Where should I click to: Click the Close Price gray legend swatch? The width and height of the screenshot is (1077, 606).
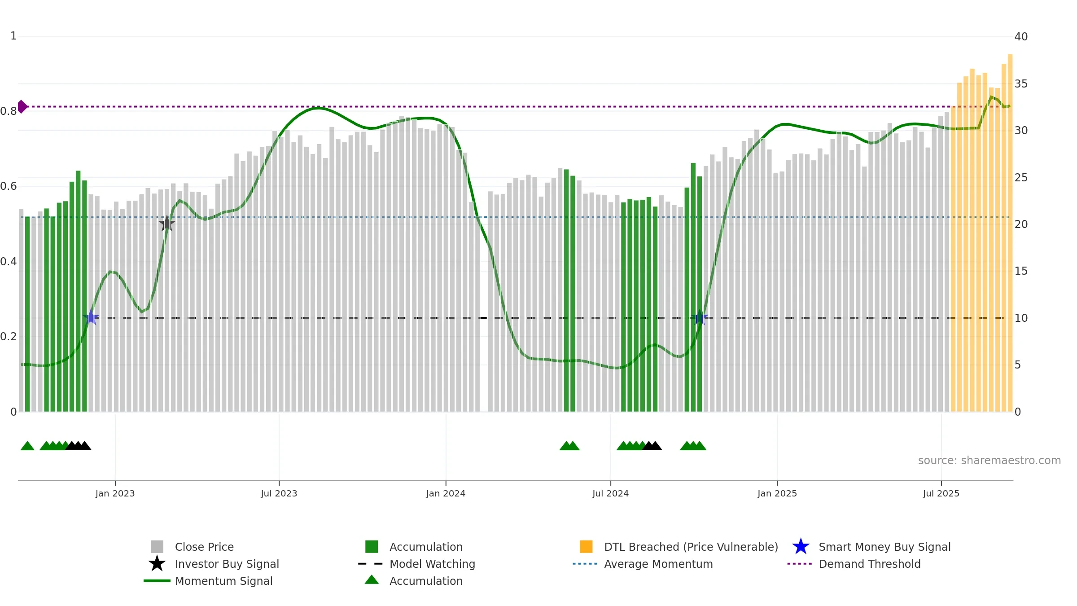click(157, 547)
